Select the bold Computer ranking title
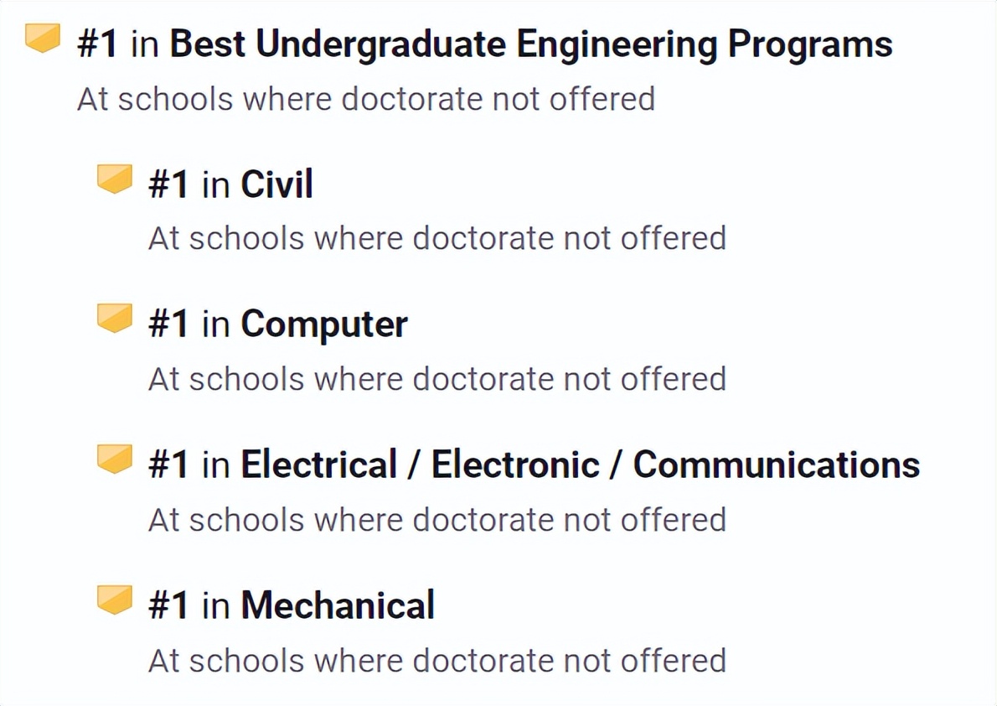This screenshot has height=706, width=997. pyautogui.click(x=324, y=325)
